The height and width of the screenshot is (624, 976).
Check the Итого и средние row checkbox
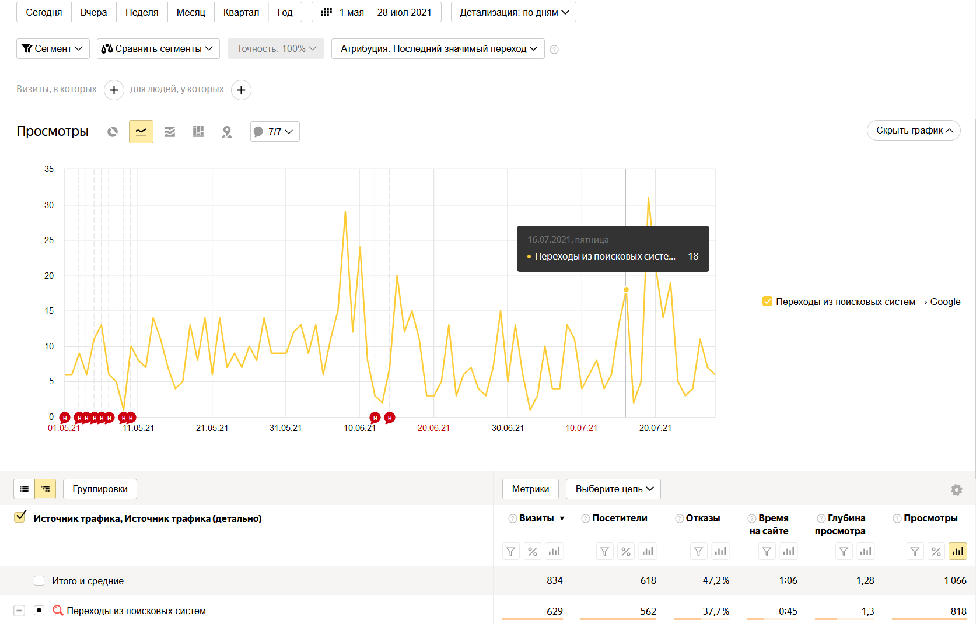(39, 581)
